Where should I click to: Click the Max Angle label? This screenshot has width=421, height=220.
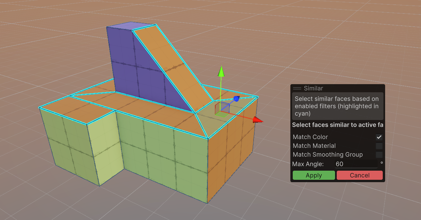[x=308, y=164]
